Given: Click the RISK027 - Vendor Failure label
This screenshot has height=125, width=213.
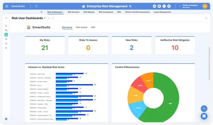Looking at the screenshot, I should [39, 82].
